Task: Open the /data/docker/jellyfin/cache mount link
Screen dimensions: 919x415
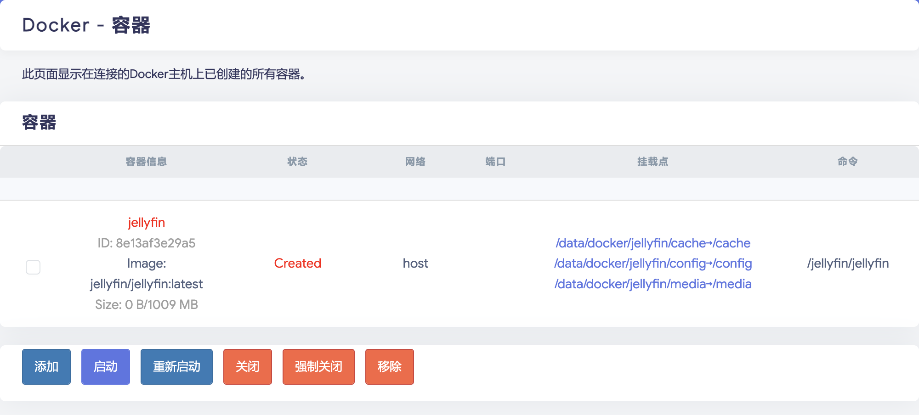Action: click(x=652, y=243)
